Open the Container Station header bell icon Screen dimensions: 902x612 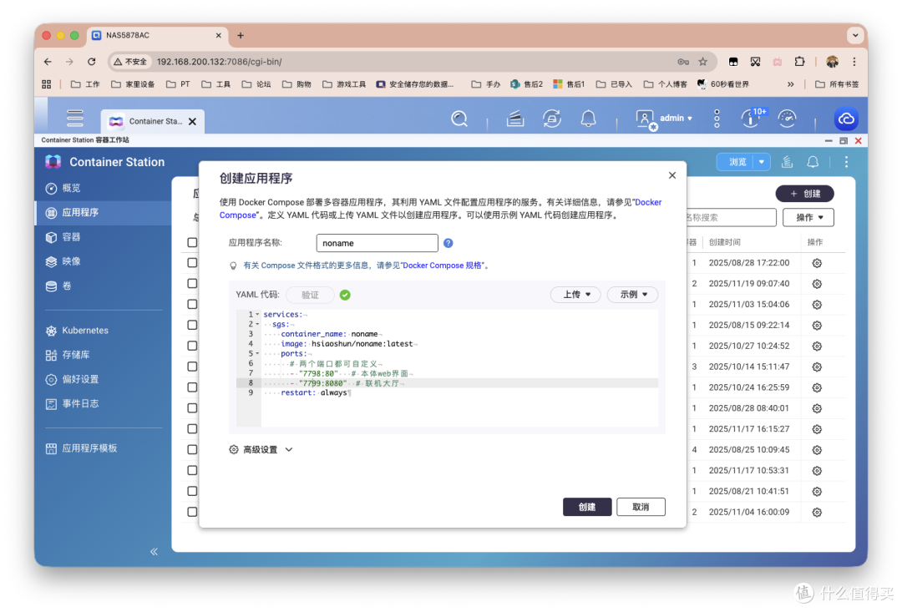click(x=813, y=162)
